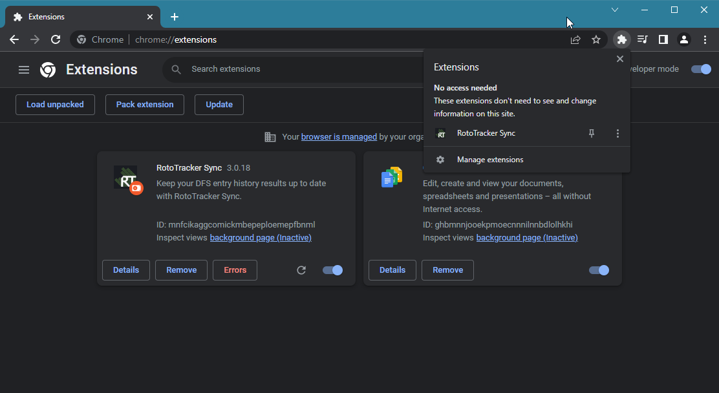719x393 pixels.
Task: Open the profile avatar icon
Action: tap(683, 39)
